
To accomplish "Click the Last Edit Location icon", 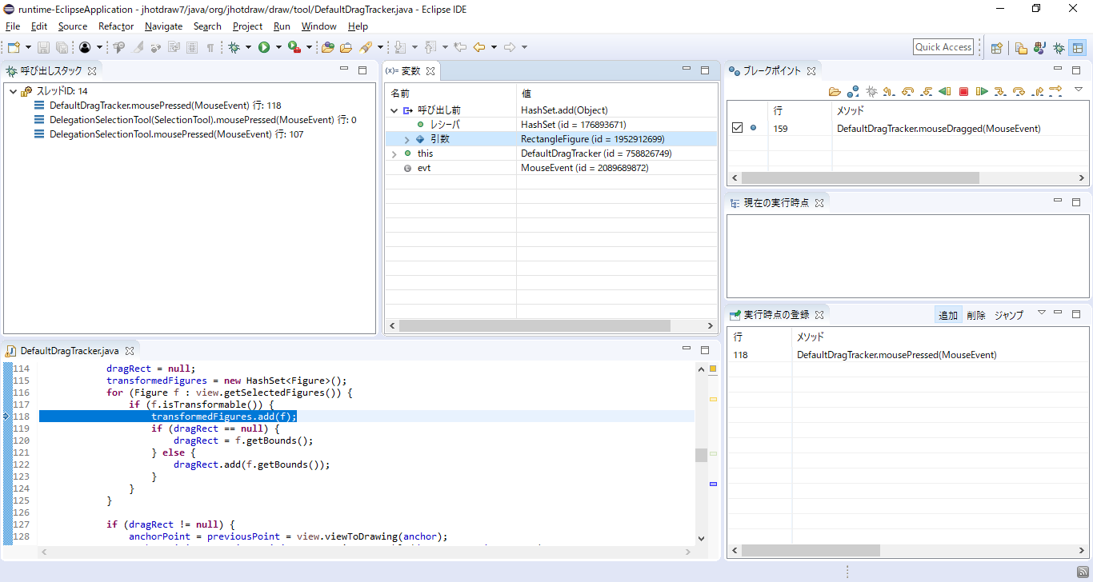I will pos(460,47).
